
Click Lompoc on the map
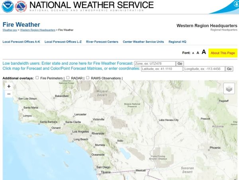[x=27, y=115]
